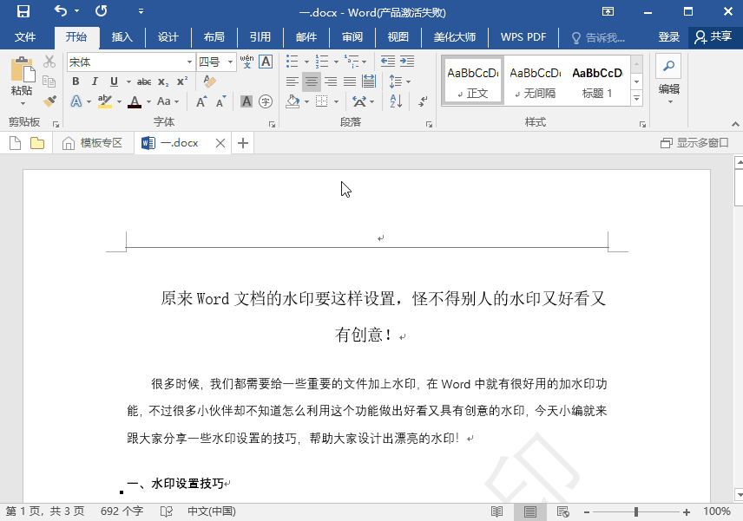
Task: Apply subscript formatting
Action: [x=163, y=81]
